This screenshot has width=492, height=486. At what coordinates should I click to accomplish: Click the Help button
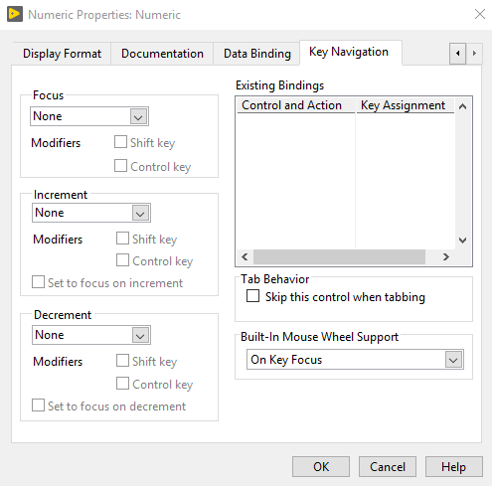(453, 467)
